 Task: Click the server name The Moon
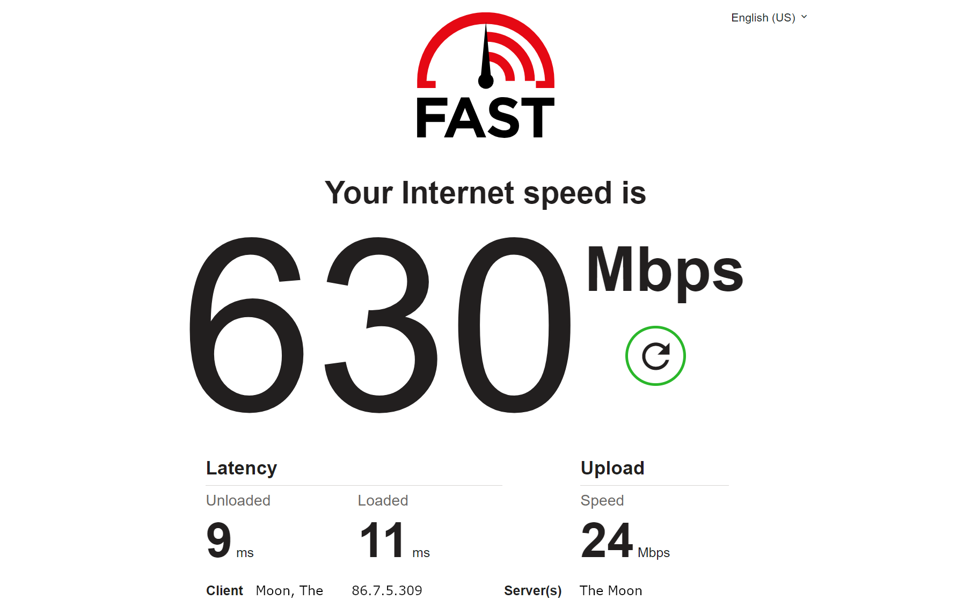coord(611,590)
